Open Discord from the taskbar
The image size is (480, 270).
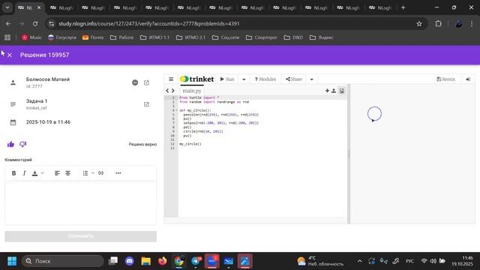click(x=130, y=261)
